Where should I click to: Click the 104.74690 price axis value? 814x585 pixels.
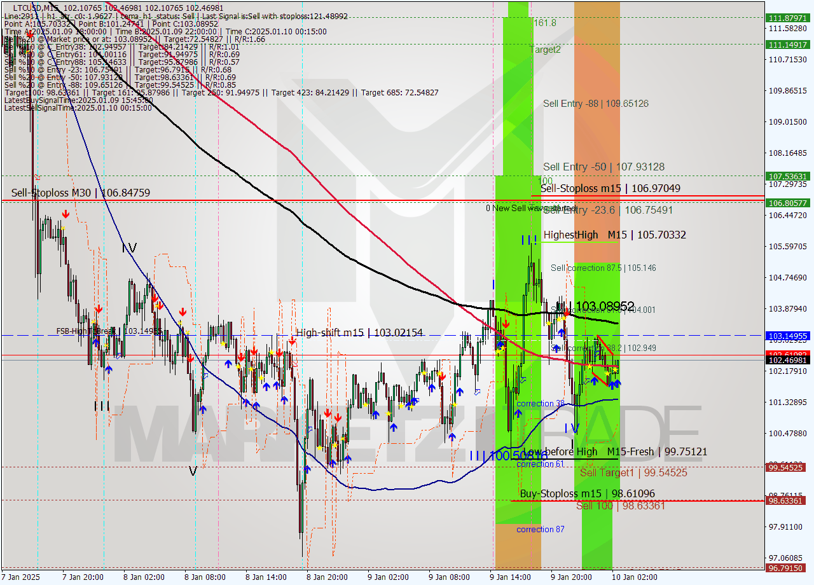(787, 277)
